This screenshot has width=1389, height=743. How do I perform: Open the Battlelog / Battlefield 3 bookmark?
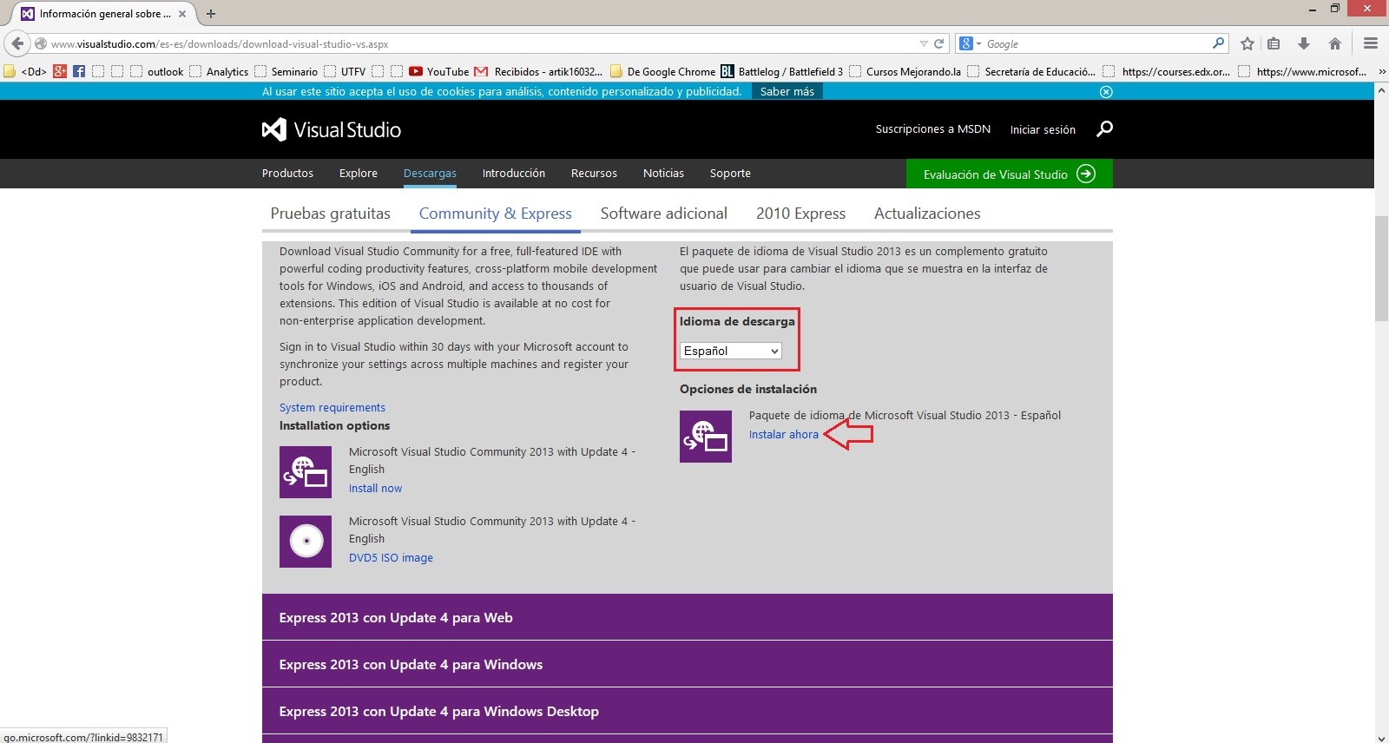pos(781,71)
